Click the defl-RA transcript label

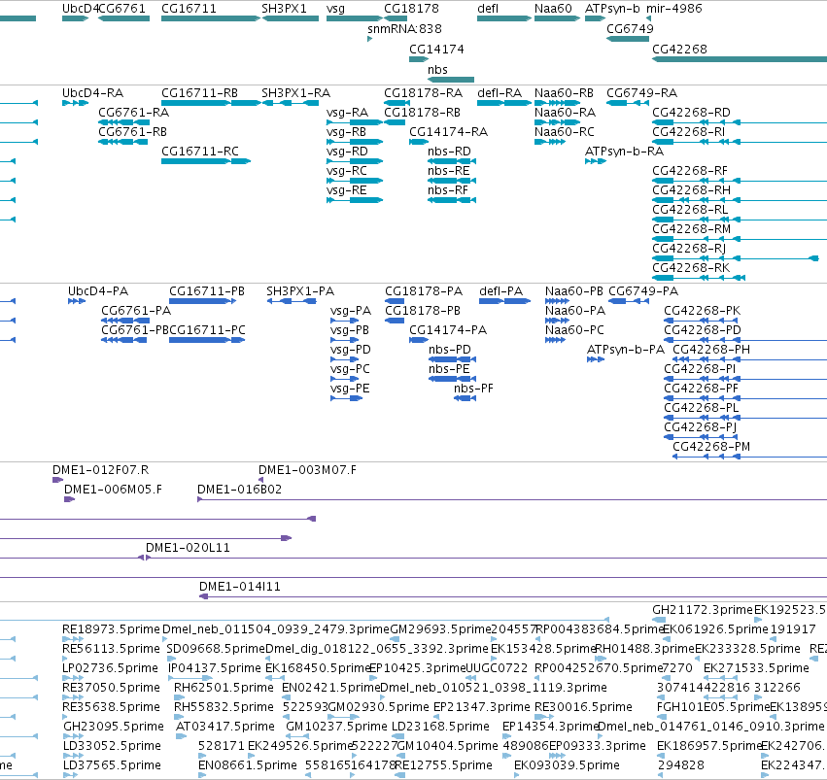click(x=500, y=92)
